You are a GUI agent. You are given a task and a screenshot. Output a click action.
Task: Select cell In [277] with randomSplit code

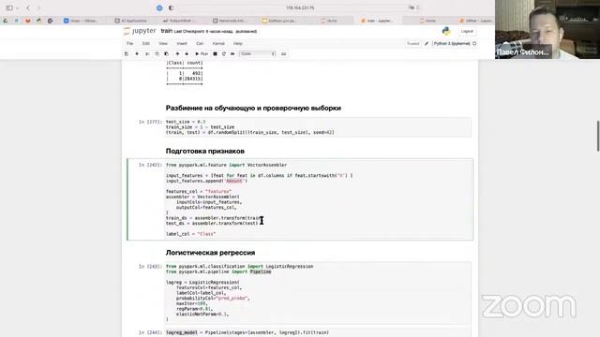[318, 127]
